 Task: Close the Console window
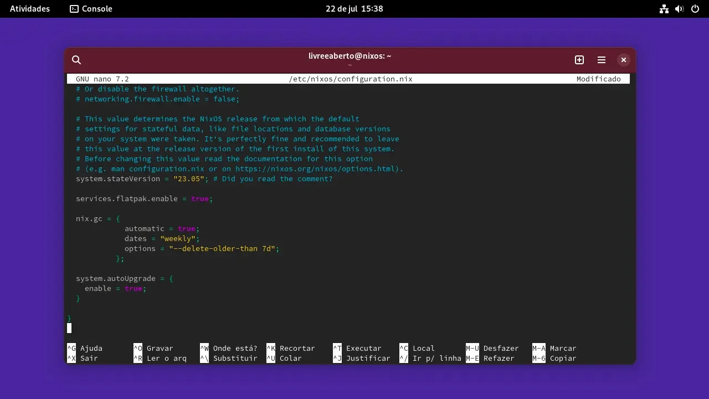click(x=624, y=60)
